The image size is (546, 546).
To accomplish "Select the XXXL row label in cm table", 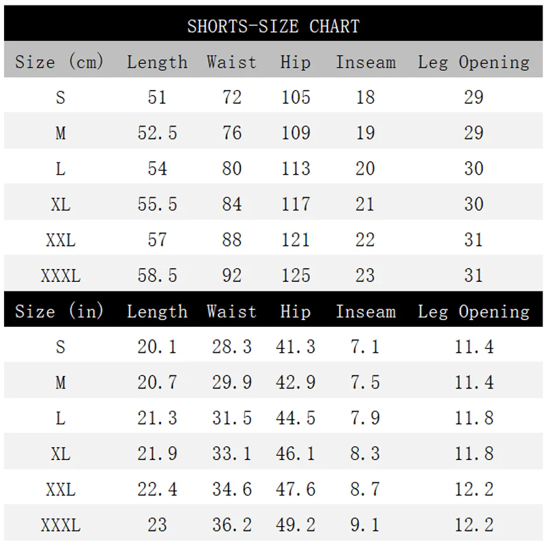I will pyautogui.click(x=61, y=276).
